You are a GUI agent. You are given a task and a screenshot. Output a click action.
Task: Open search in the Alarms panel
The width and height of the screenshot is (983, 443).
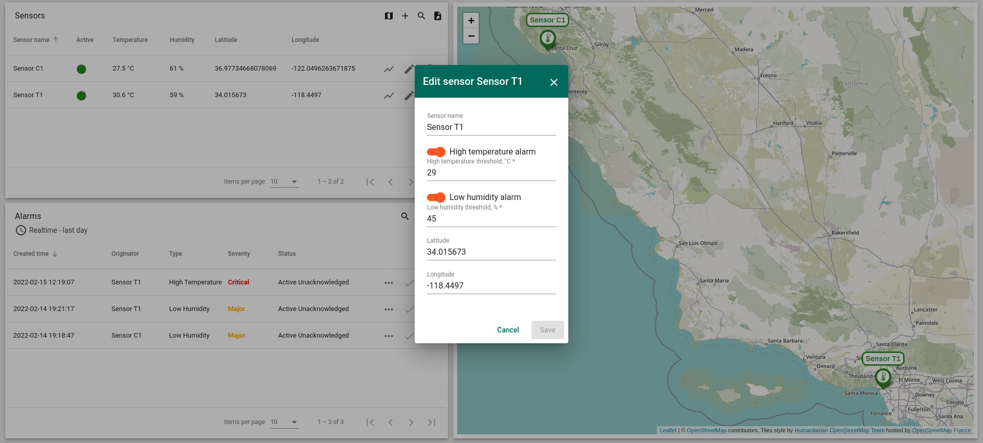(x=405, y=216)
